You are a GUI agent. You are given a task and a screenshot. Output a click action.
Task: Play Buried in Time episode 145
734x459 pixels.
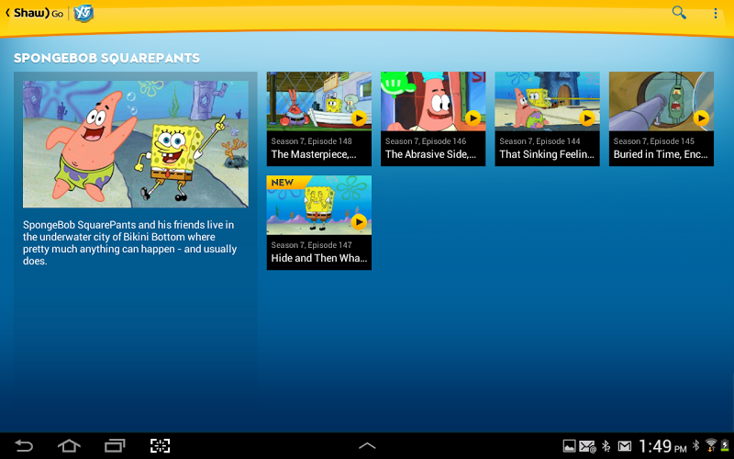[701, 118]
